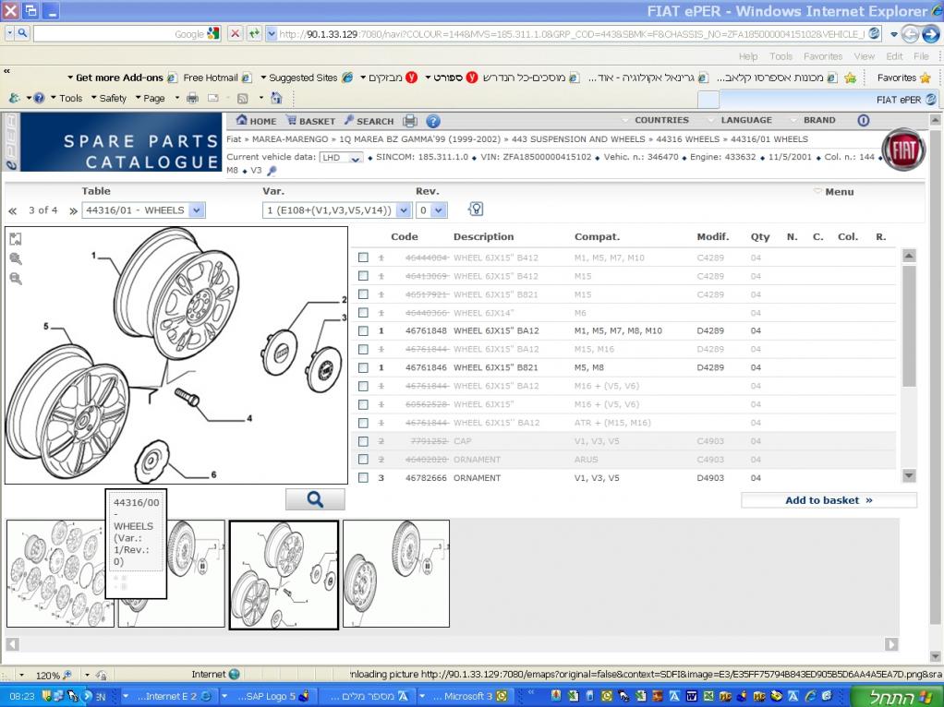Select the fourth wheel diagram thumbnail
Viewport: 944px width, 707px height.
pyautogui.click(x=395, y=573)
